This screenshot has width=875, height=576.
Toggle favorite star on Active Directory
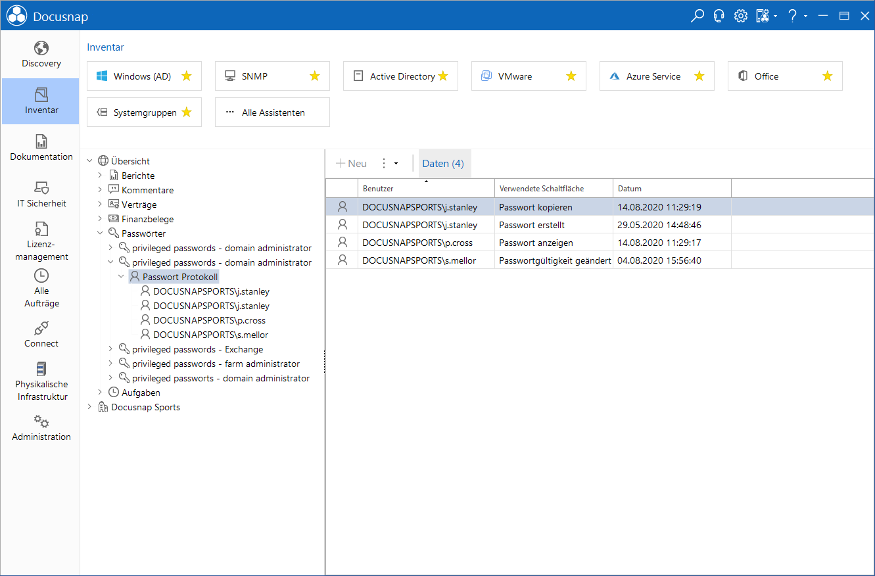(443, 76)
